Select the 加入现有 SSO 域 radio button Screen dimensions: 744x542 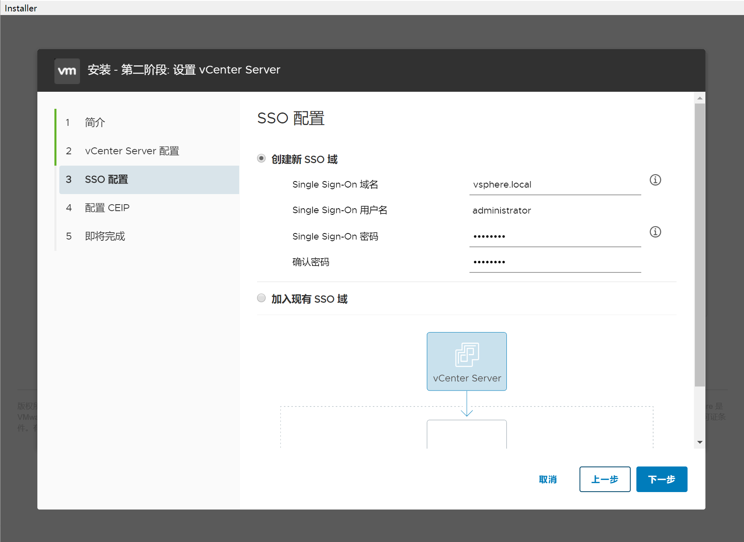click(262, 298)
